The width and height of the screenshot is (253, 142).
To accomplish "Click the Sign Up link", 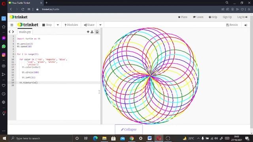I will [x=227, y=17].
